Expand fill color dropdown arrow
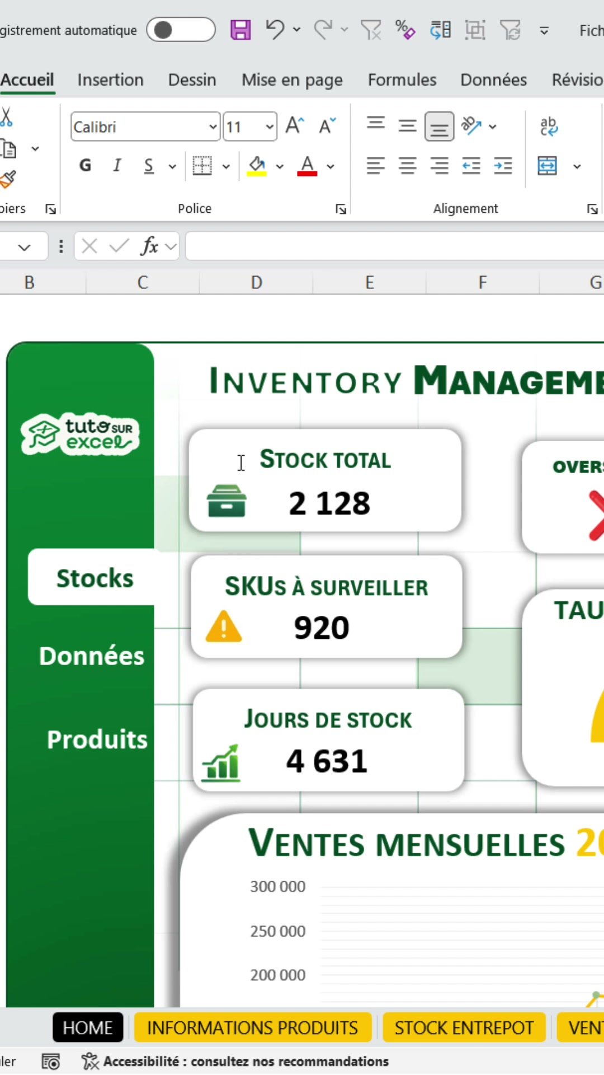 point(280,166)
